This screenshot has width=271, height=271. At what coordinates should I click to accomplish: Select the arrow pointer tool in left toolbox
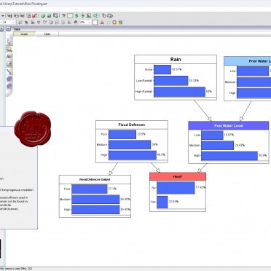pos(9,42)
